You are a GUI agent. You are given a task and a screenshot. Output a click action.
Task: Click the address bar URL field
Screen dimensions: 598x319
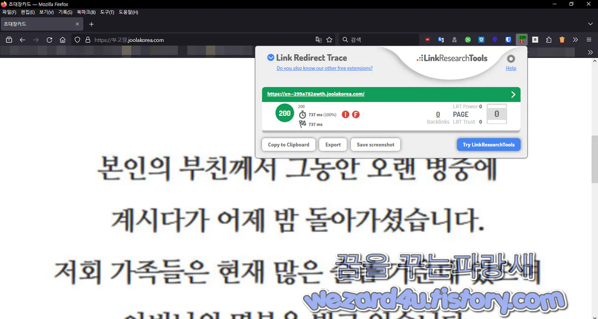[203, 40]
